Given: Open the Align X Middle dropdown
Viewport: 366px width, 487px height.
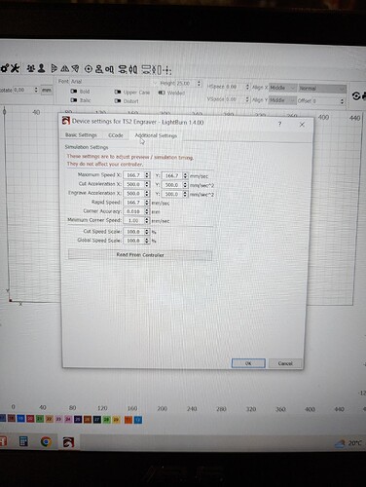Looking at the screenshot, I should pos(282,88).
